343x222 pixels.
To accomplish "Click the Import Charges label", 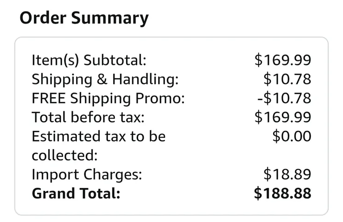I will pyautogui.click(x=87, y=175).
